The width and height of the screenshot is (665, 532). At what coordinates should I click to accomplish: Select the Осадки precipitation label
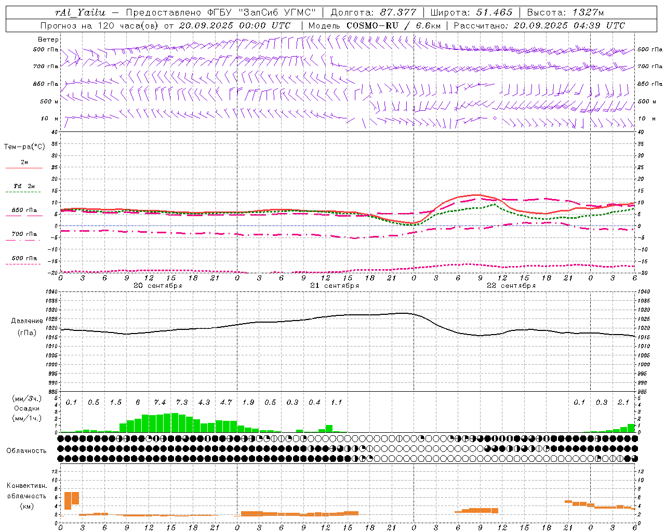click(x=26, y=408)
